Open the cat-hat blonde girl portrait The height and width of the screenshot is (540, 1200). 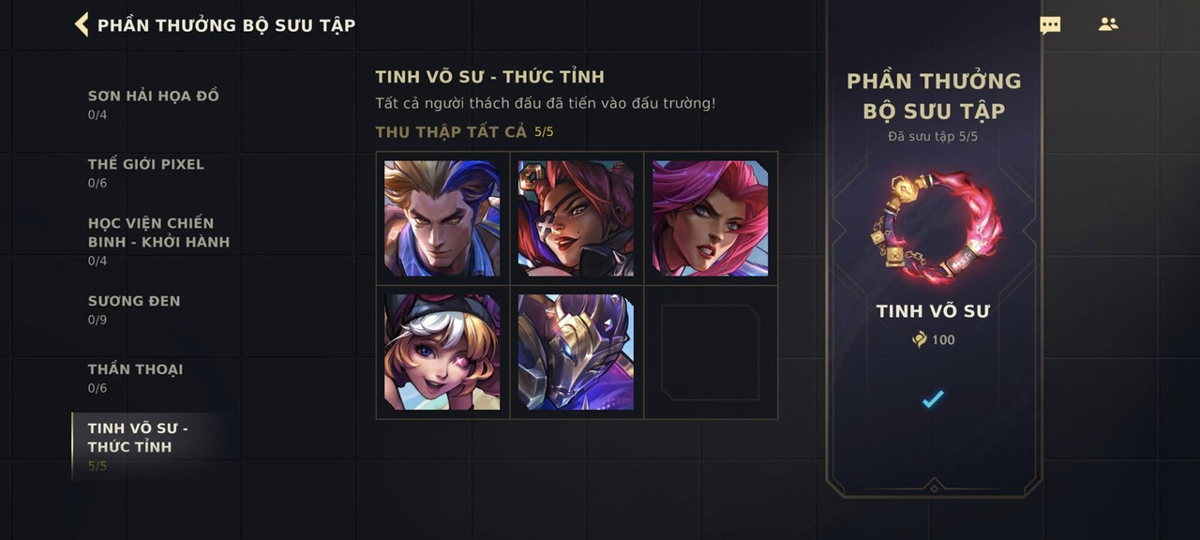pyautogui.click(x=442, y=352)
